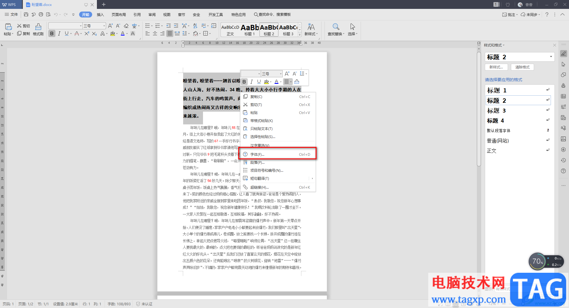Image resolution: width=569 pixels, height=308 pixels.
Task: Toggle Underline in the mini toolbar
Action: 259,82
